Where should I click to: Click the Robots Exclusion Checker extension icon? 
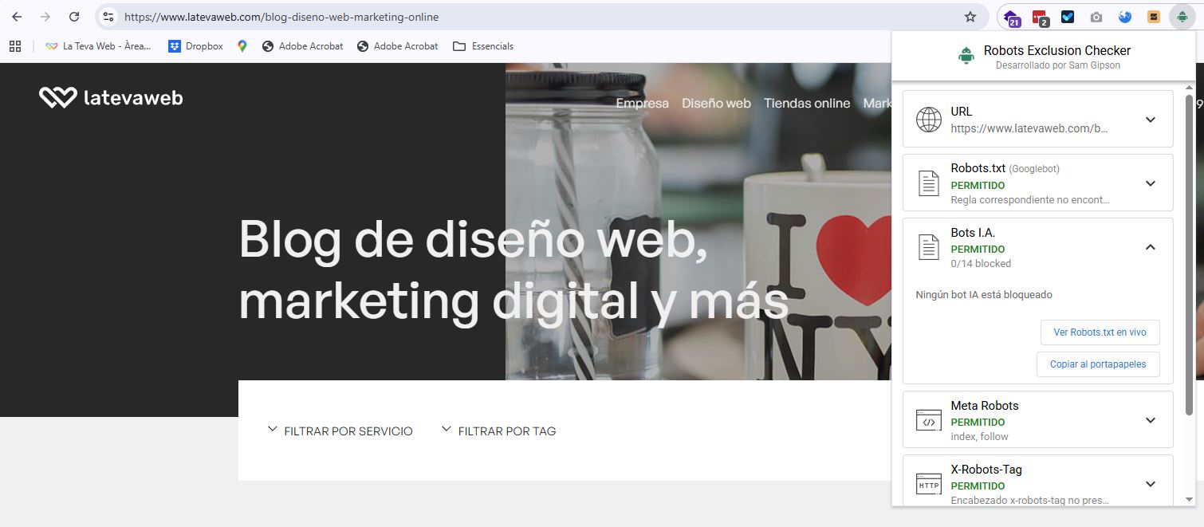click(x=1182, y=17)
